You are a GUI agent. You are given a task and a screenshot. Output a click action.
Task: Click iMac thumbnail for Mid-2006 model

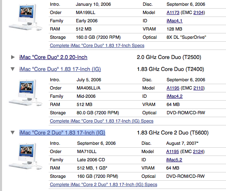click(26, 92)
